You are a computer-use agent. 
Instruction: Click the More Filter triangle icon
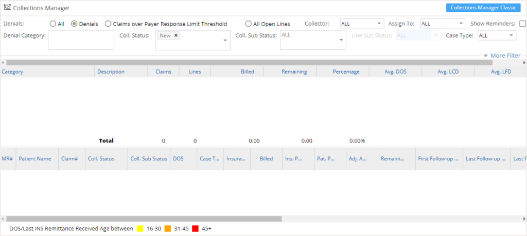(x=485, y=56)
